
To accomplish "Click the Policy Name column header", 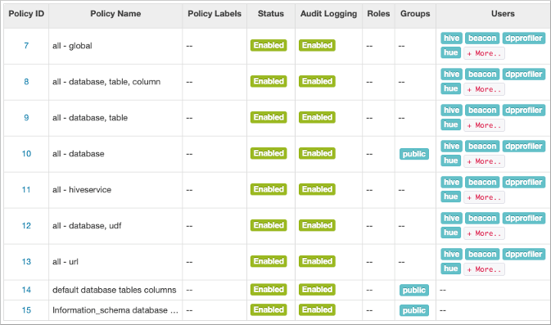I will pos(115,14).
